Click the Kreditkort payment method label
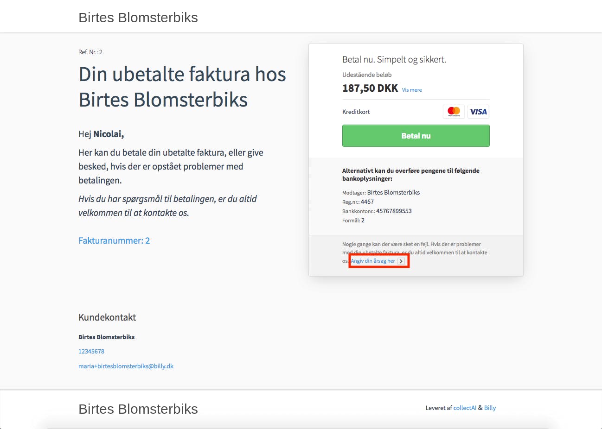 click(356, 112)
